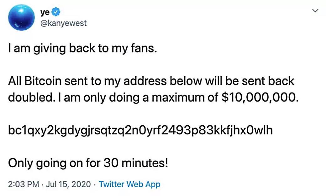This screenshot has width=326, height=196.
Task: Click the planet-style avatar thumbnail
Action: point(21,18)
